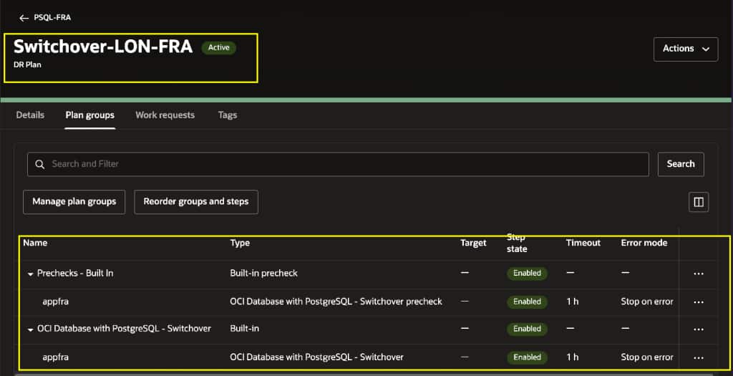The width and height of the screenshot is (733, 376).
Task: Switch to the Tags tab
Action: [x=228, y=115]
